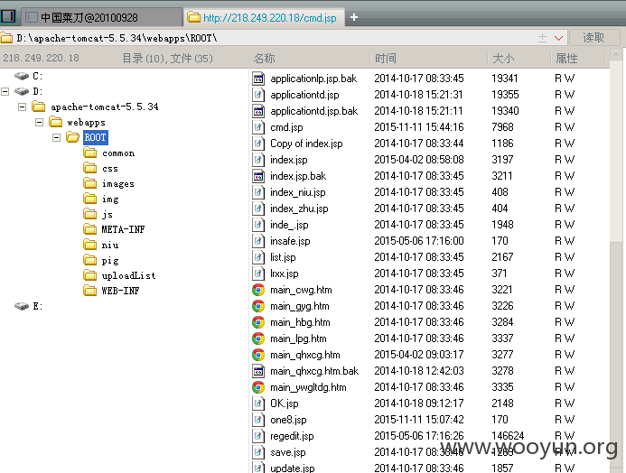
Task: Select the main_ywgltdg.htm Chrome icon
Action: [258, 387]
